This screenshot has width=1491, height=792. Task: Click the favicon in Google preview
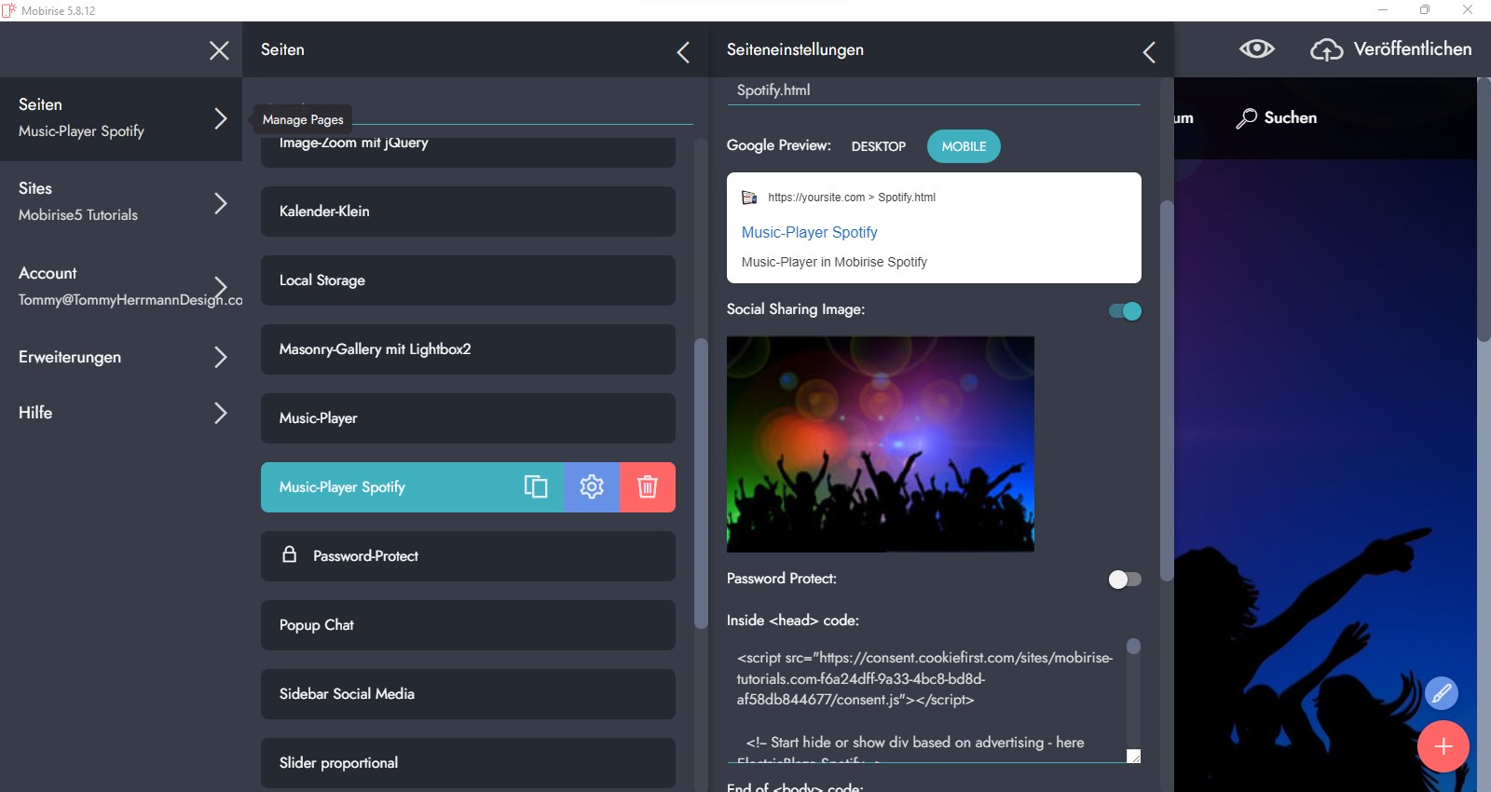point(749,198)
